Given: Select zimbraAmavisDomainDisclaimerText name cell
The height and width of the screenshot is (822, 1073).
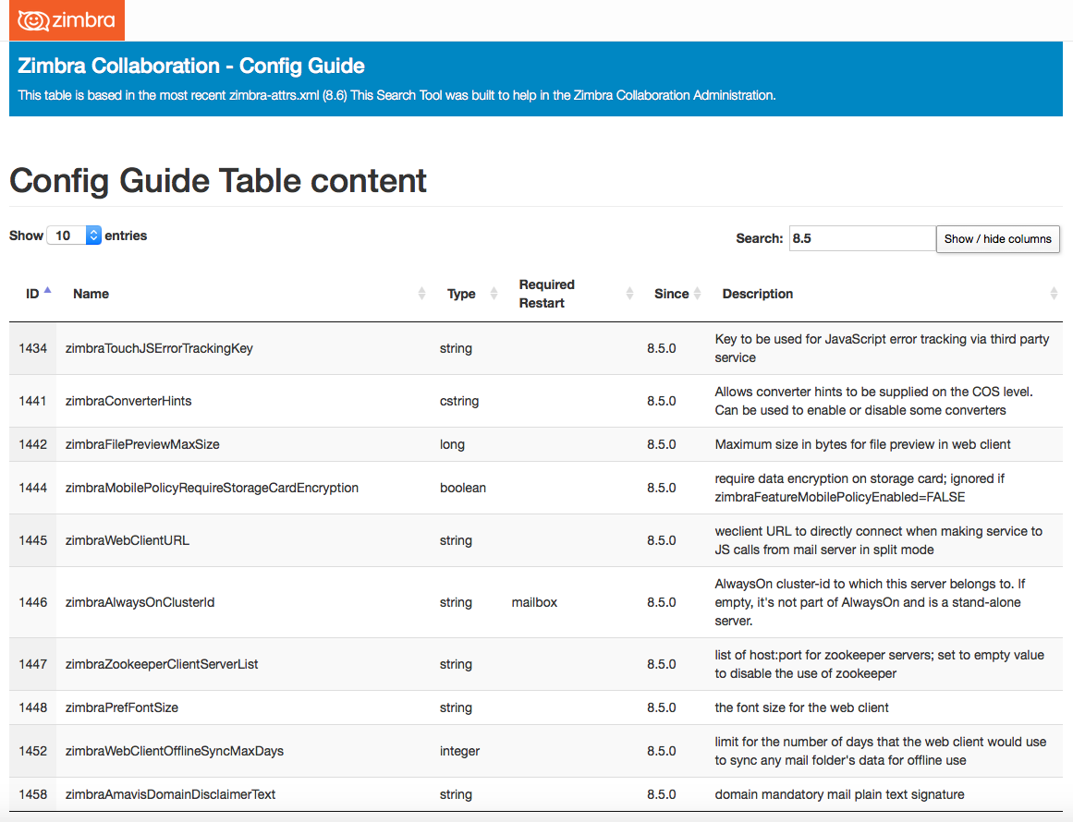Looking at the screenshot, I should 243,794.
